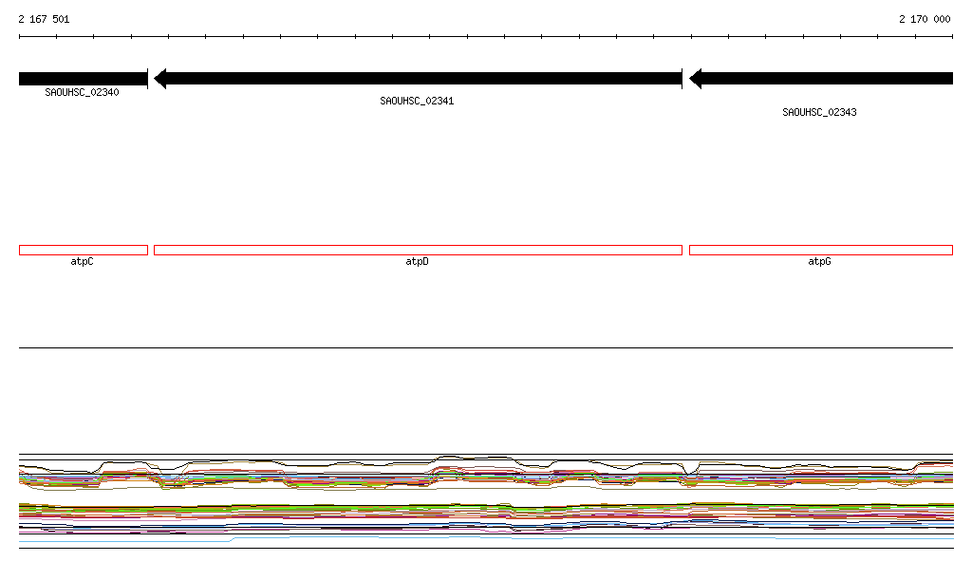Select the atpC red outlined box
The width and height of the screenshot is (972, 580).
(84, 251)
